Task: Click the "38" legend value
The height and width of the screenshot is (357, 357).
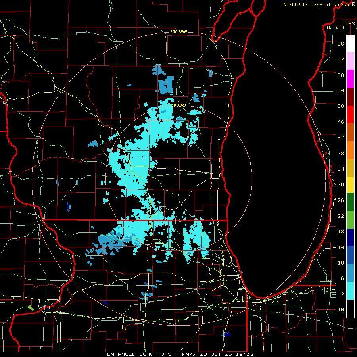Action: [x=341, y=153]
